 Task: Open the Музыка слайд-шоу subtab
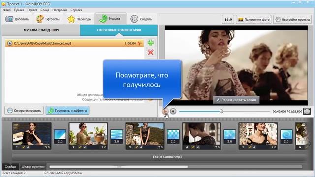(41, 30)
